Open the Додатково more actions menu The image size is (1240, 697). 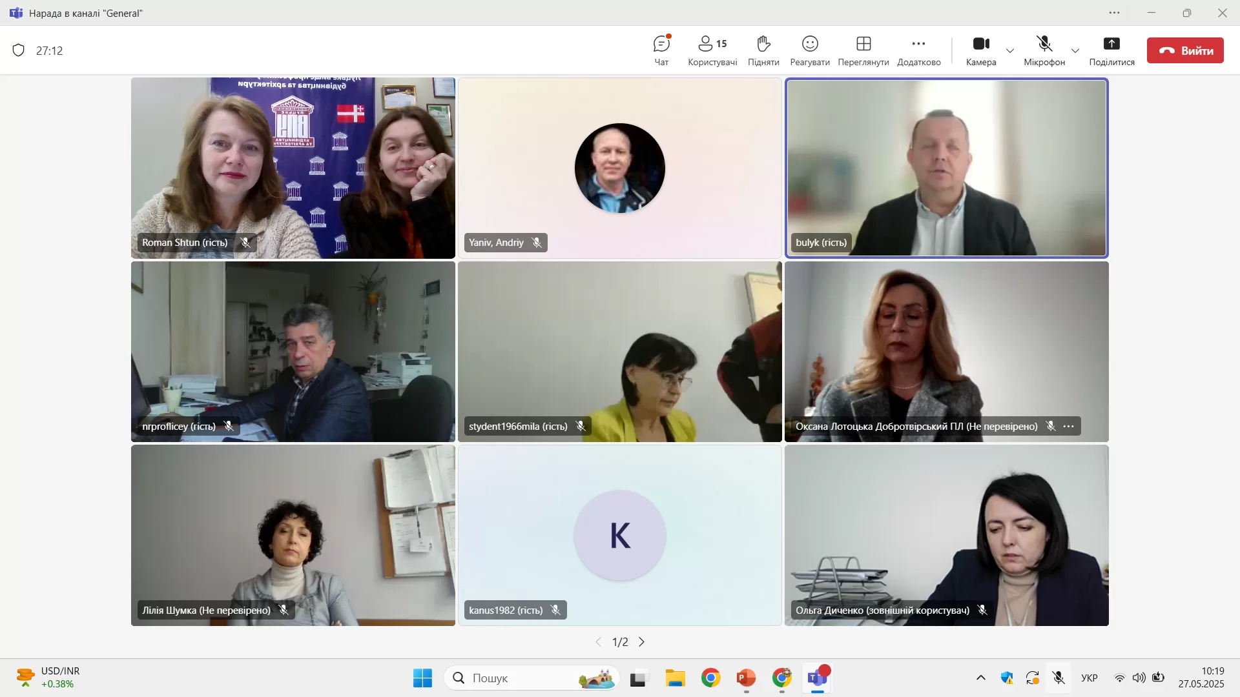pyautogui.click(x=918, y=45)
